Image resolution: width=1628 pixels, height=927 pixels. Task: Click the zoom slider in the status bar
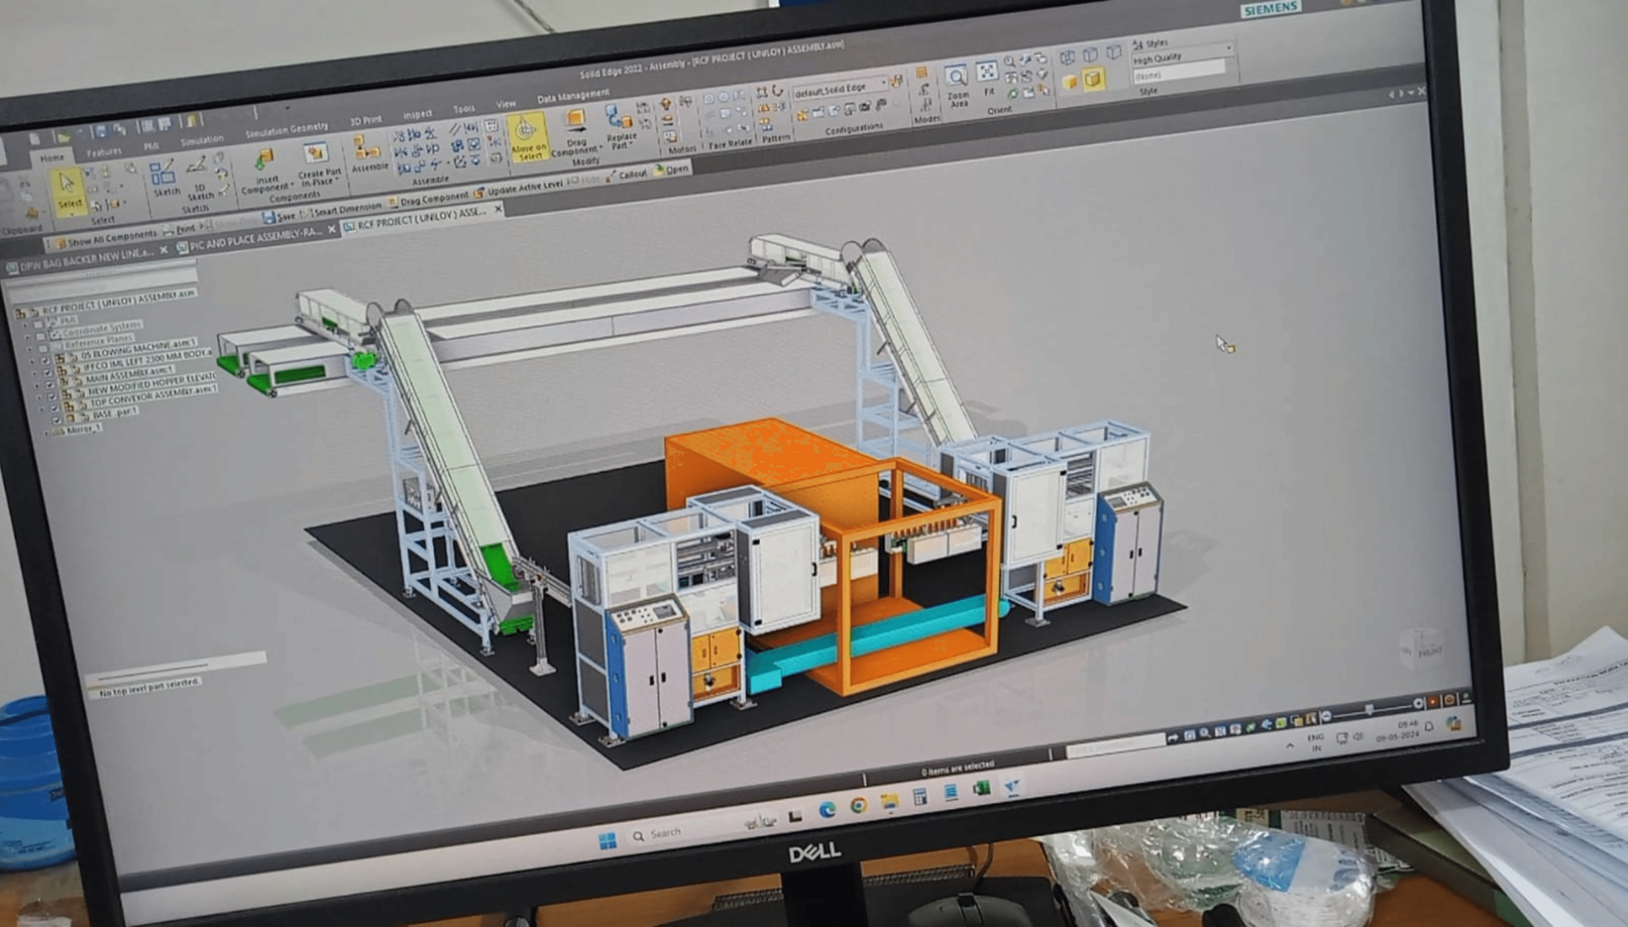[1369, 709]
